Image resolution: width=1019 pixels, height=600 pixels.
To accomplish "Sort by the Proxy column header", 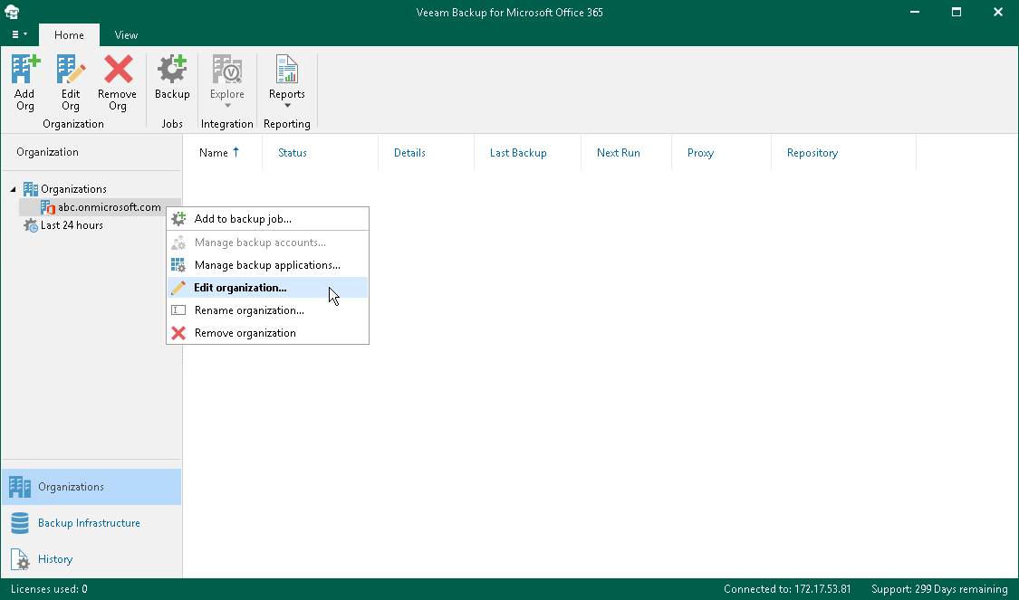I will [700, 153].
